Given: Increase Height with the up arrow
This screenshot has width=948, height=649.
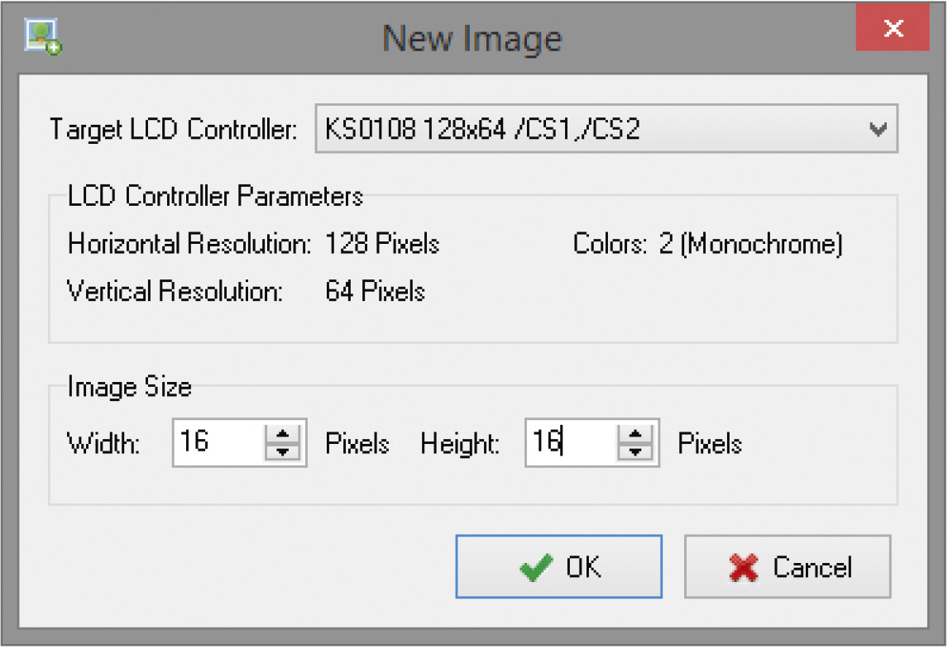Looking at the screenshot, I should (x=635, y=434).
